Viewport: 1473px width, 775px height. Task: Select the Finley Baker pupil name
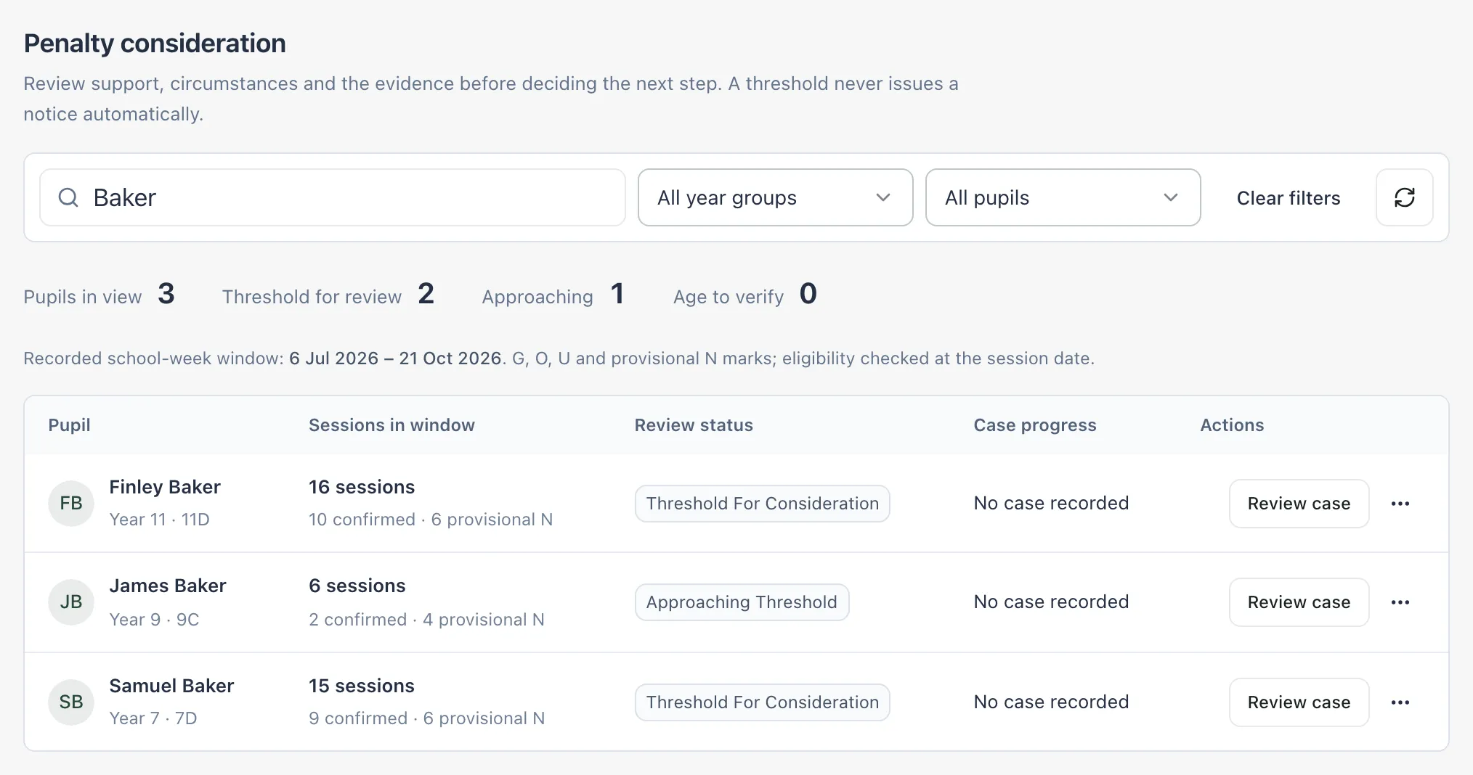pyautogui.click(x=165, y=487)
